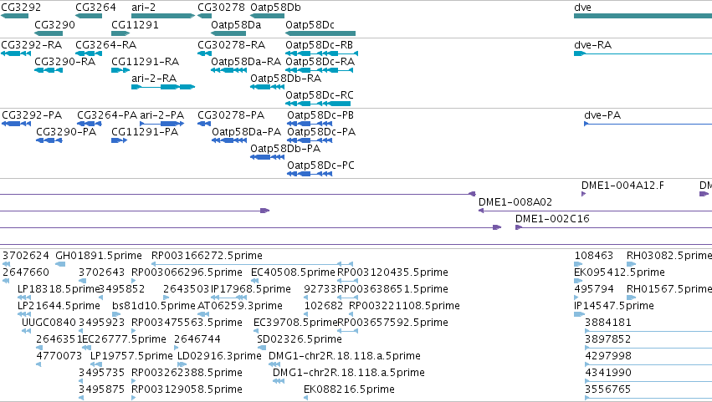The height and width of the screenshot is (402, 712).
Task: Select the Oatp58Da-RA transcript
Action: [228, 70]
